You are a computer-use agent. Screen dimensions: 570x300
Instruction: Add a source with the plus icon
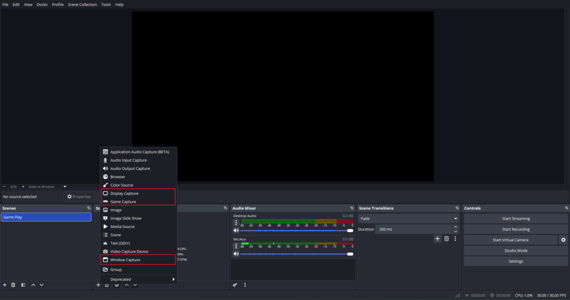click(98, 285)
